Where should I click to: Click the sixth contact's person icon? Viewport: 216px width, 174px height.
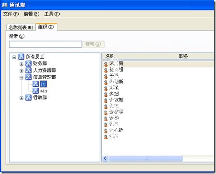[106, 94]
